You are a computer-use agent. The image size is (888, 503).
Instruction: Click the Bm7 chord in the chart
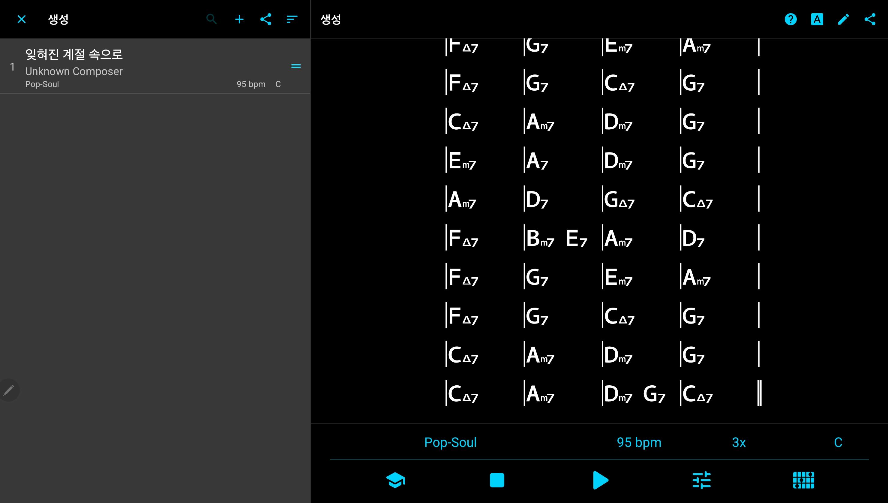(x=540, y=238)
